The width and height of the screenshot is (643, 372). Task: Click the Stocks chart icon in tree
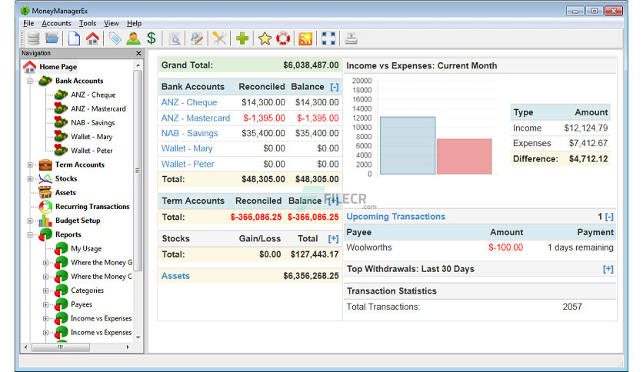tap(45, 178)
